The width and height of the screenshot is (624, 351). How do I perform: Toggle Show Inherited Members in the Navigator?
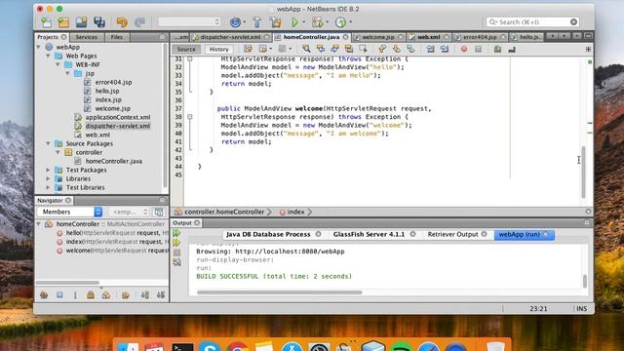pos(44,294)
